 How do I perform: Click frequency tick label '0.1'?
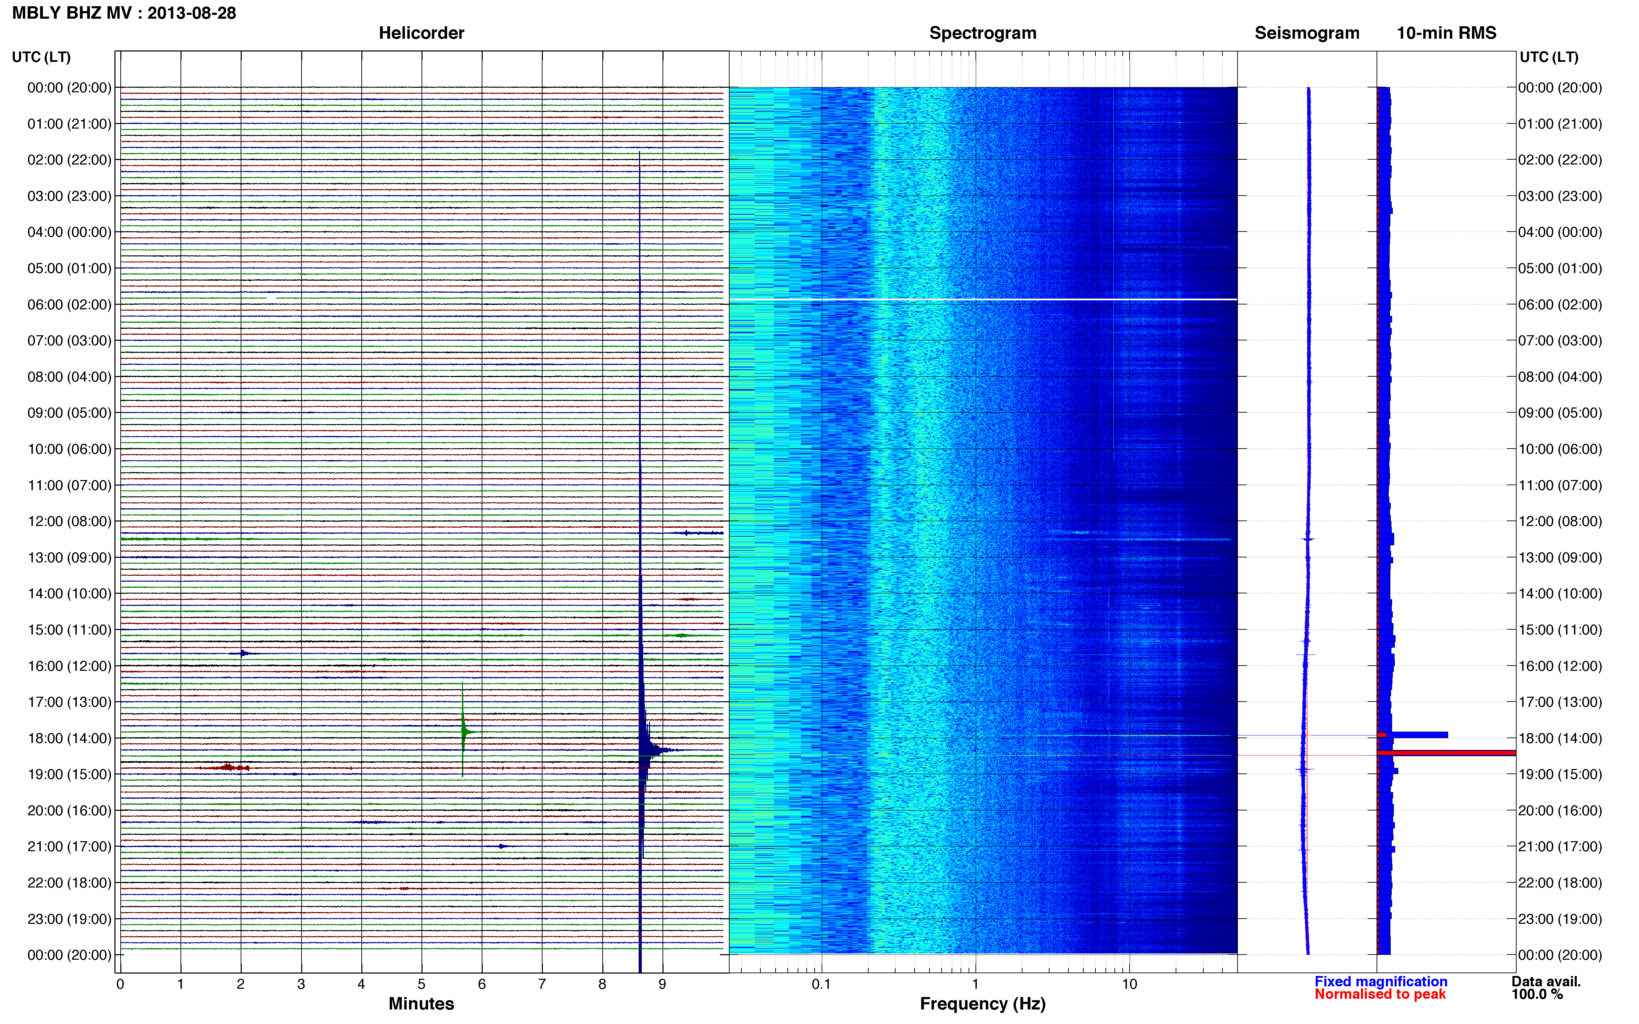(821, 984)
